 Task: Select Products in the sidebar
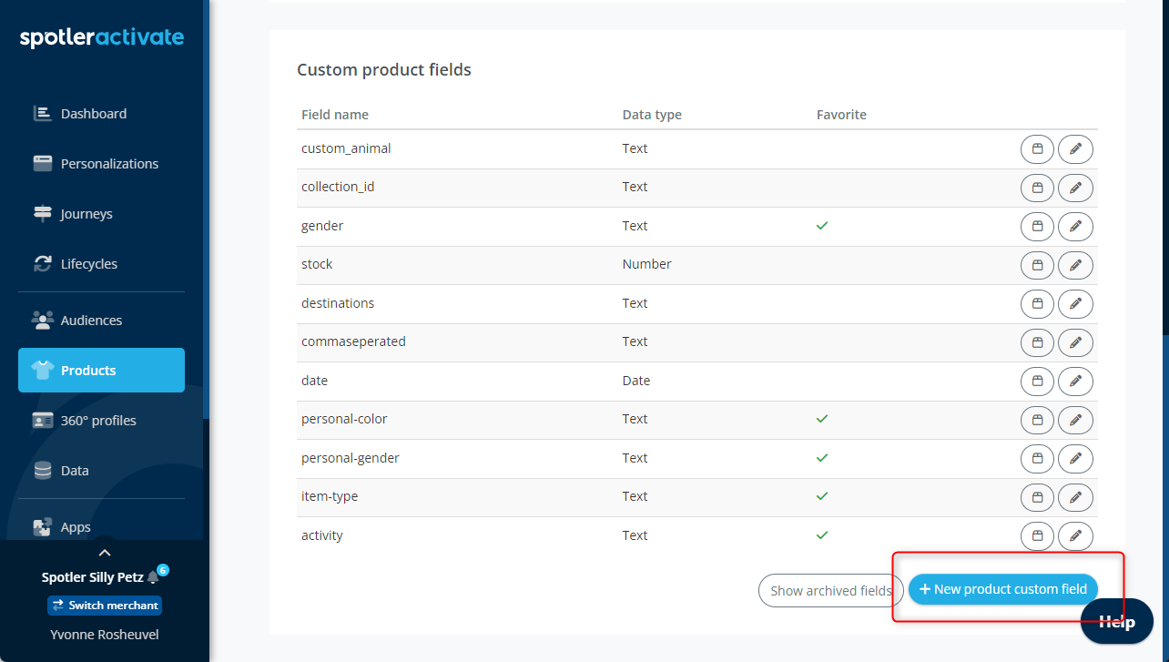pyautogui.click(x=101, y=371)
